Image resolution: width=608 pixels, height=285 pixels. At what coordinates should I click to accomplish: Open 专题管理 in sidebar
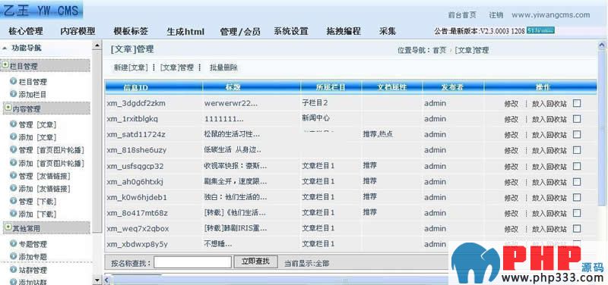coord(33,244)
